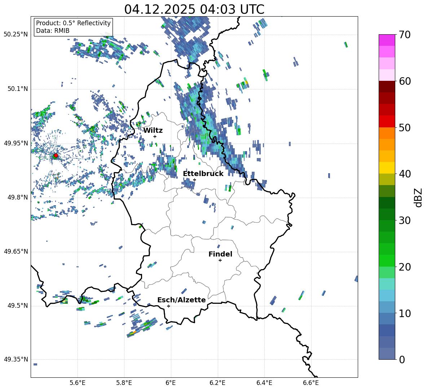Click the Wiltz city label
427x390 pixels.
[x=153, y=131]
